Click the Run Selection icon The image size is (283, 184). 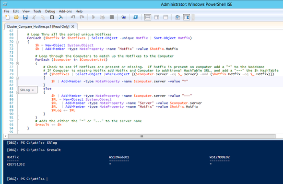(x=103, y=17)
